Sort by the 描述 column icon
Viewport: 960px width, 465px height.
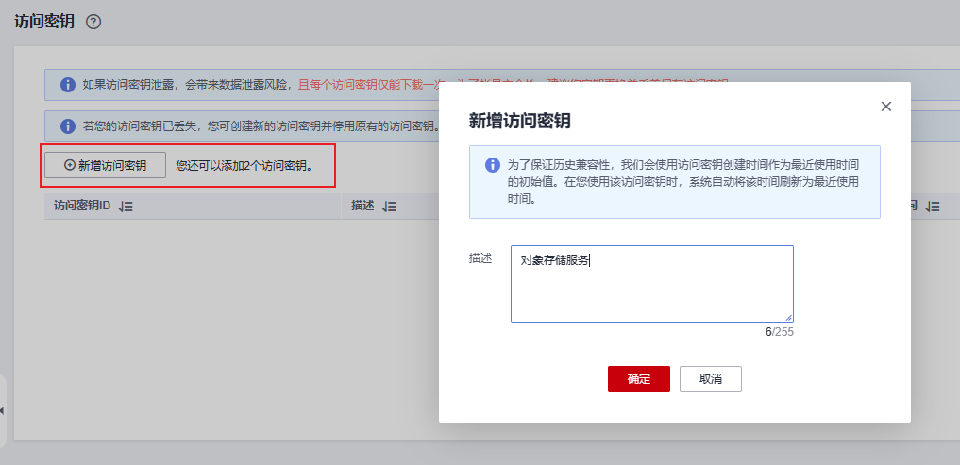pos(390,206)
